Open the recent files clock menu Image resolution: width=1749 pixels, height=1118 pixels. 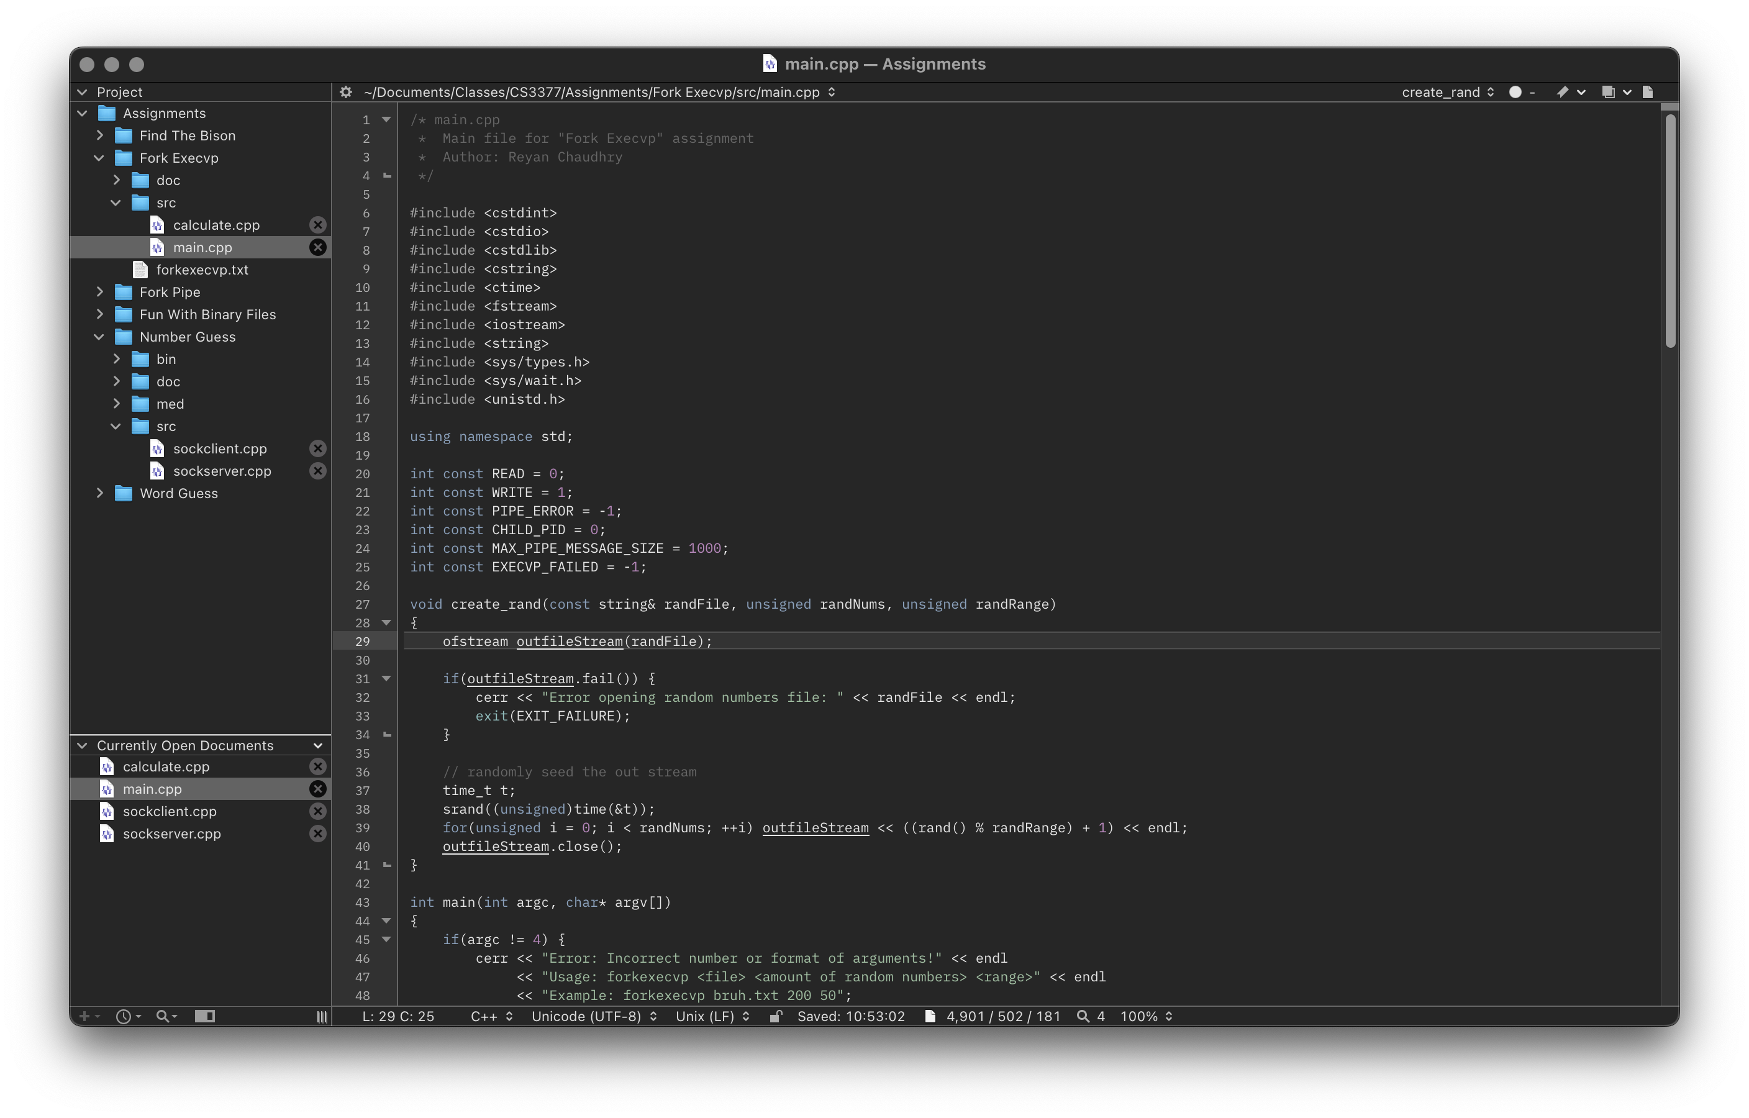click(124, 1016)
